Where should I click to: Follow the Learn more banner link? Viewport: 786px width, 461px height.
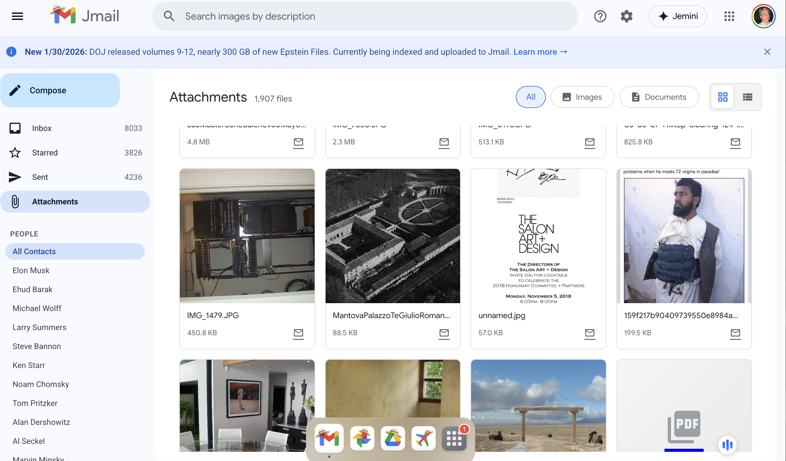point(540,52)
